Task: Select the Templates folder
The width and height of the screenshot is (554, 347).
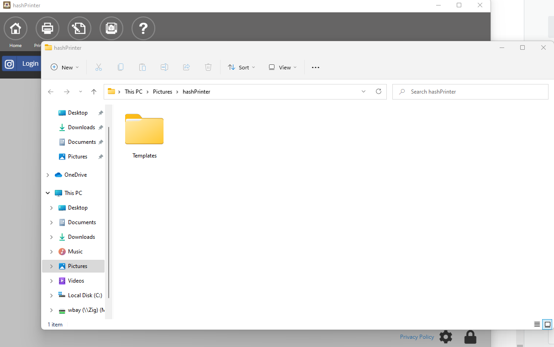Action: point(144,136)
